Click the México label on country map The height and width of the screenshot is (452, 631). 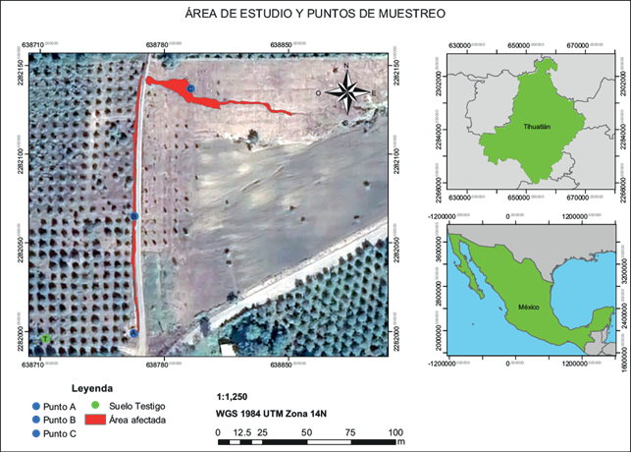(x=529, y=309)
